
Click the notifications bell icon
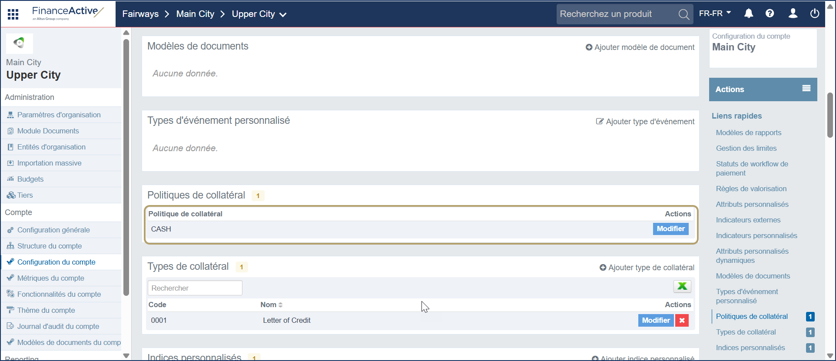tap(748, 14)
